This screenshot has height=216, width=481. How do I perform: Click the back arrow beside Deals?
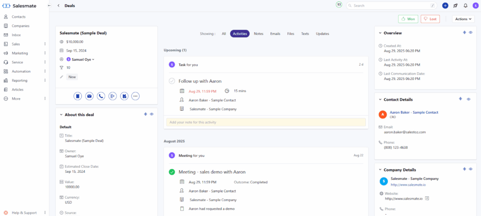(58, 6)
